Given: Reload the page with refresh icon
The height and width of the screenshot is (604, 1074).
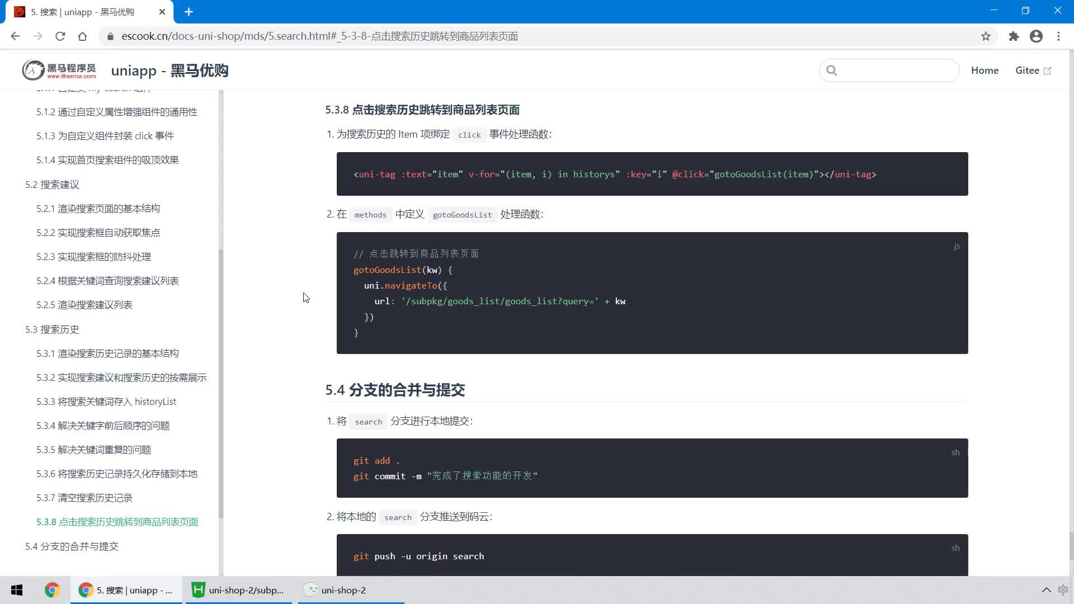Looking at the screenshot, I should (x=60, y=36).
